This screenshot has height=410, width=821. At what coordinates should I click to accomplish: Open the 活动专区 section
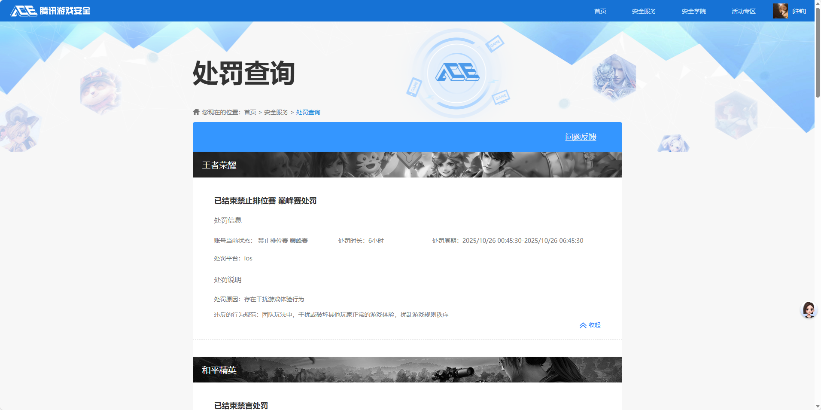coord(743,11)
